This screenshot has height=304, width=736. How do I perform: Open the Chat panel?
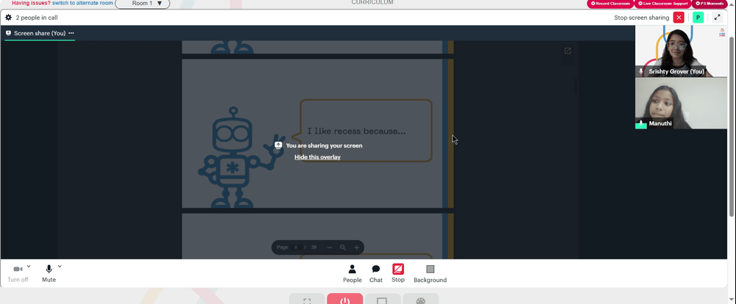click(376, 274)
